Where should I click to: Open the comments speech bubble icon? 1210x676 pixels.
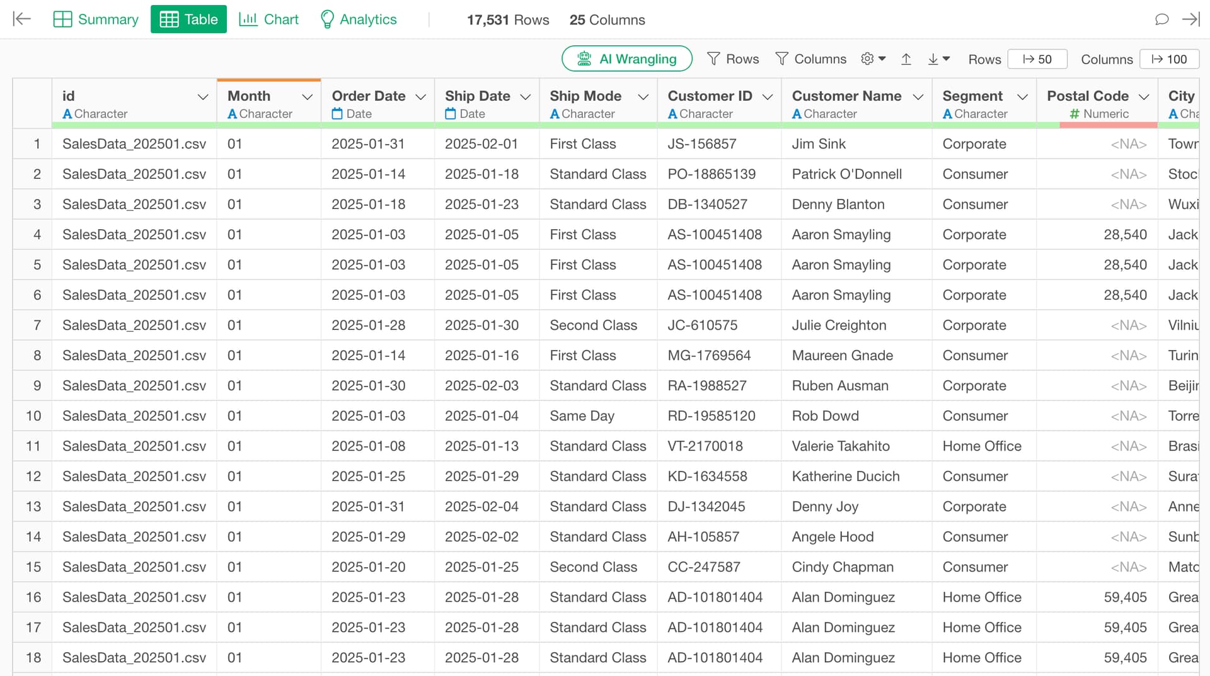[x=1161, y=19]
